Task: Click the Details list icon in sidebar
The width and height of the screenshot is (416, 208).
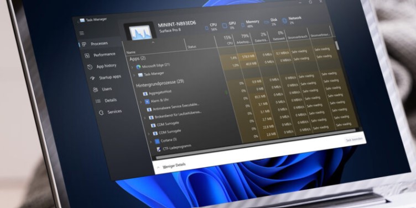Action: [98, 101]
